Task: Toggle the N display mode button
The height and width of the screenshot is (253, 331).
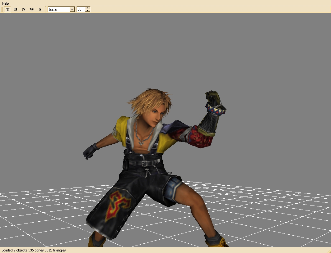Action: [24, 10]
